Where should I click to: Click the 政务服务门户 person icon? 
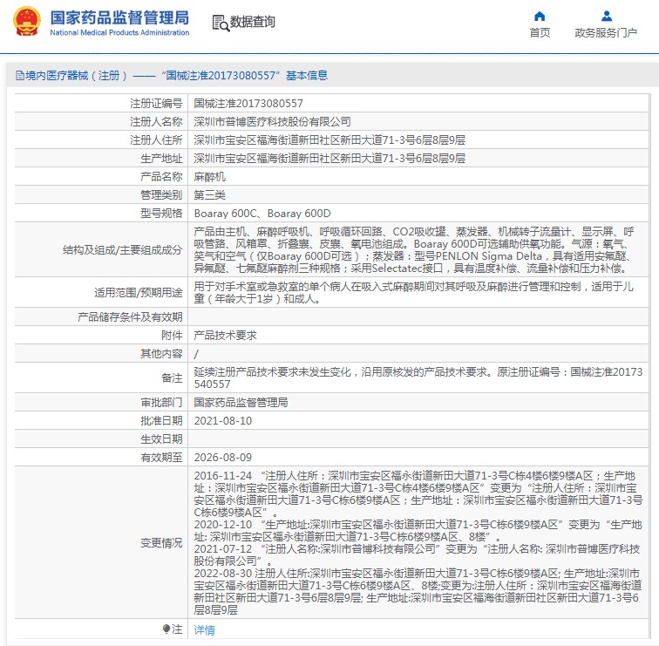[x=606, y=16]
